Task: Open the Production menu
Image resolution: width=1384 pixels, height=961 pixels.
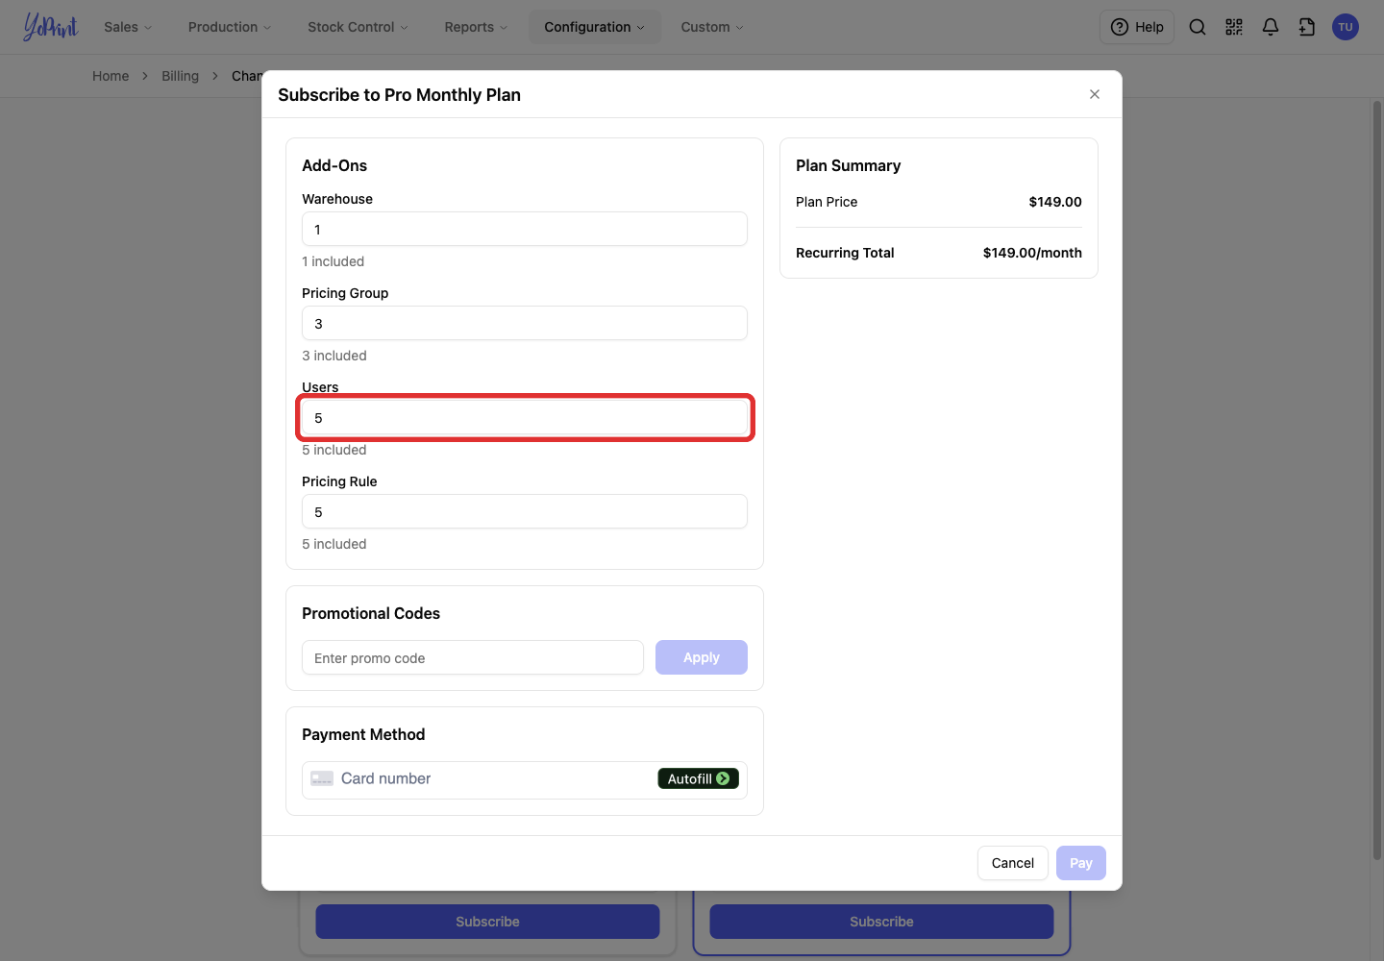Action: tap(230, 27)
